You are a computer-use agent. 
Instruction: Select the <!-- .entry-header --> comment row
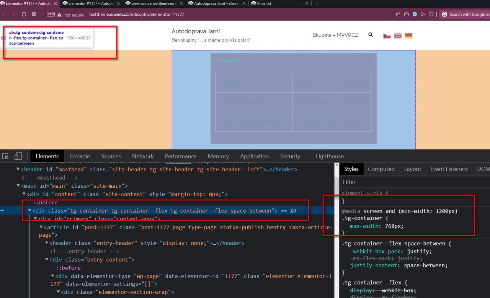[84, 252]
